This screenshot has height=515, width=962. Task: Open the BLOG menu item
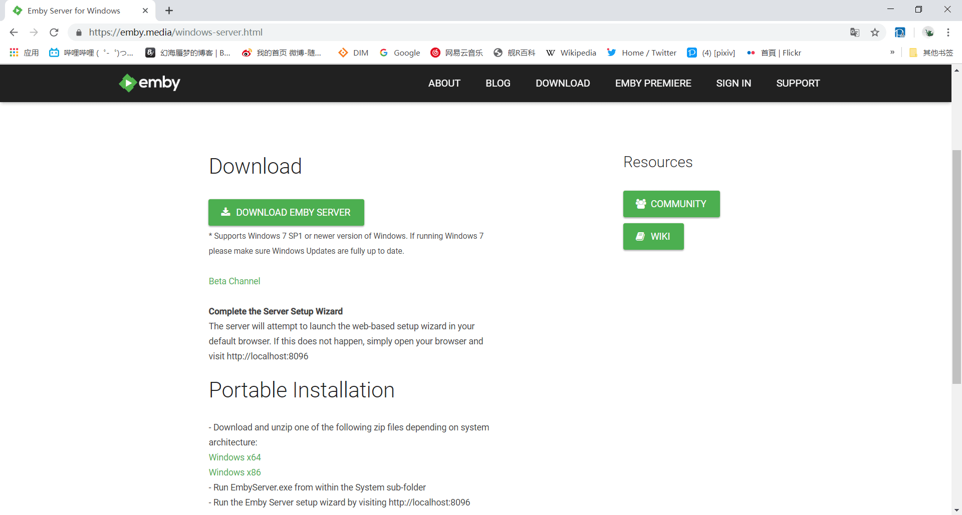click(x=498, y=84)
